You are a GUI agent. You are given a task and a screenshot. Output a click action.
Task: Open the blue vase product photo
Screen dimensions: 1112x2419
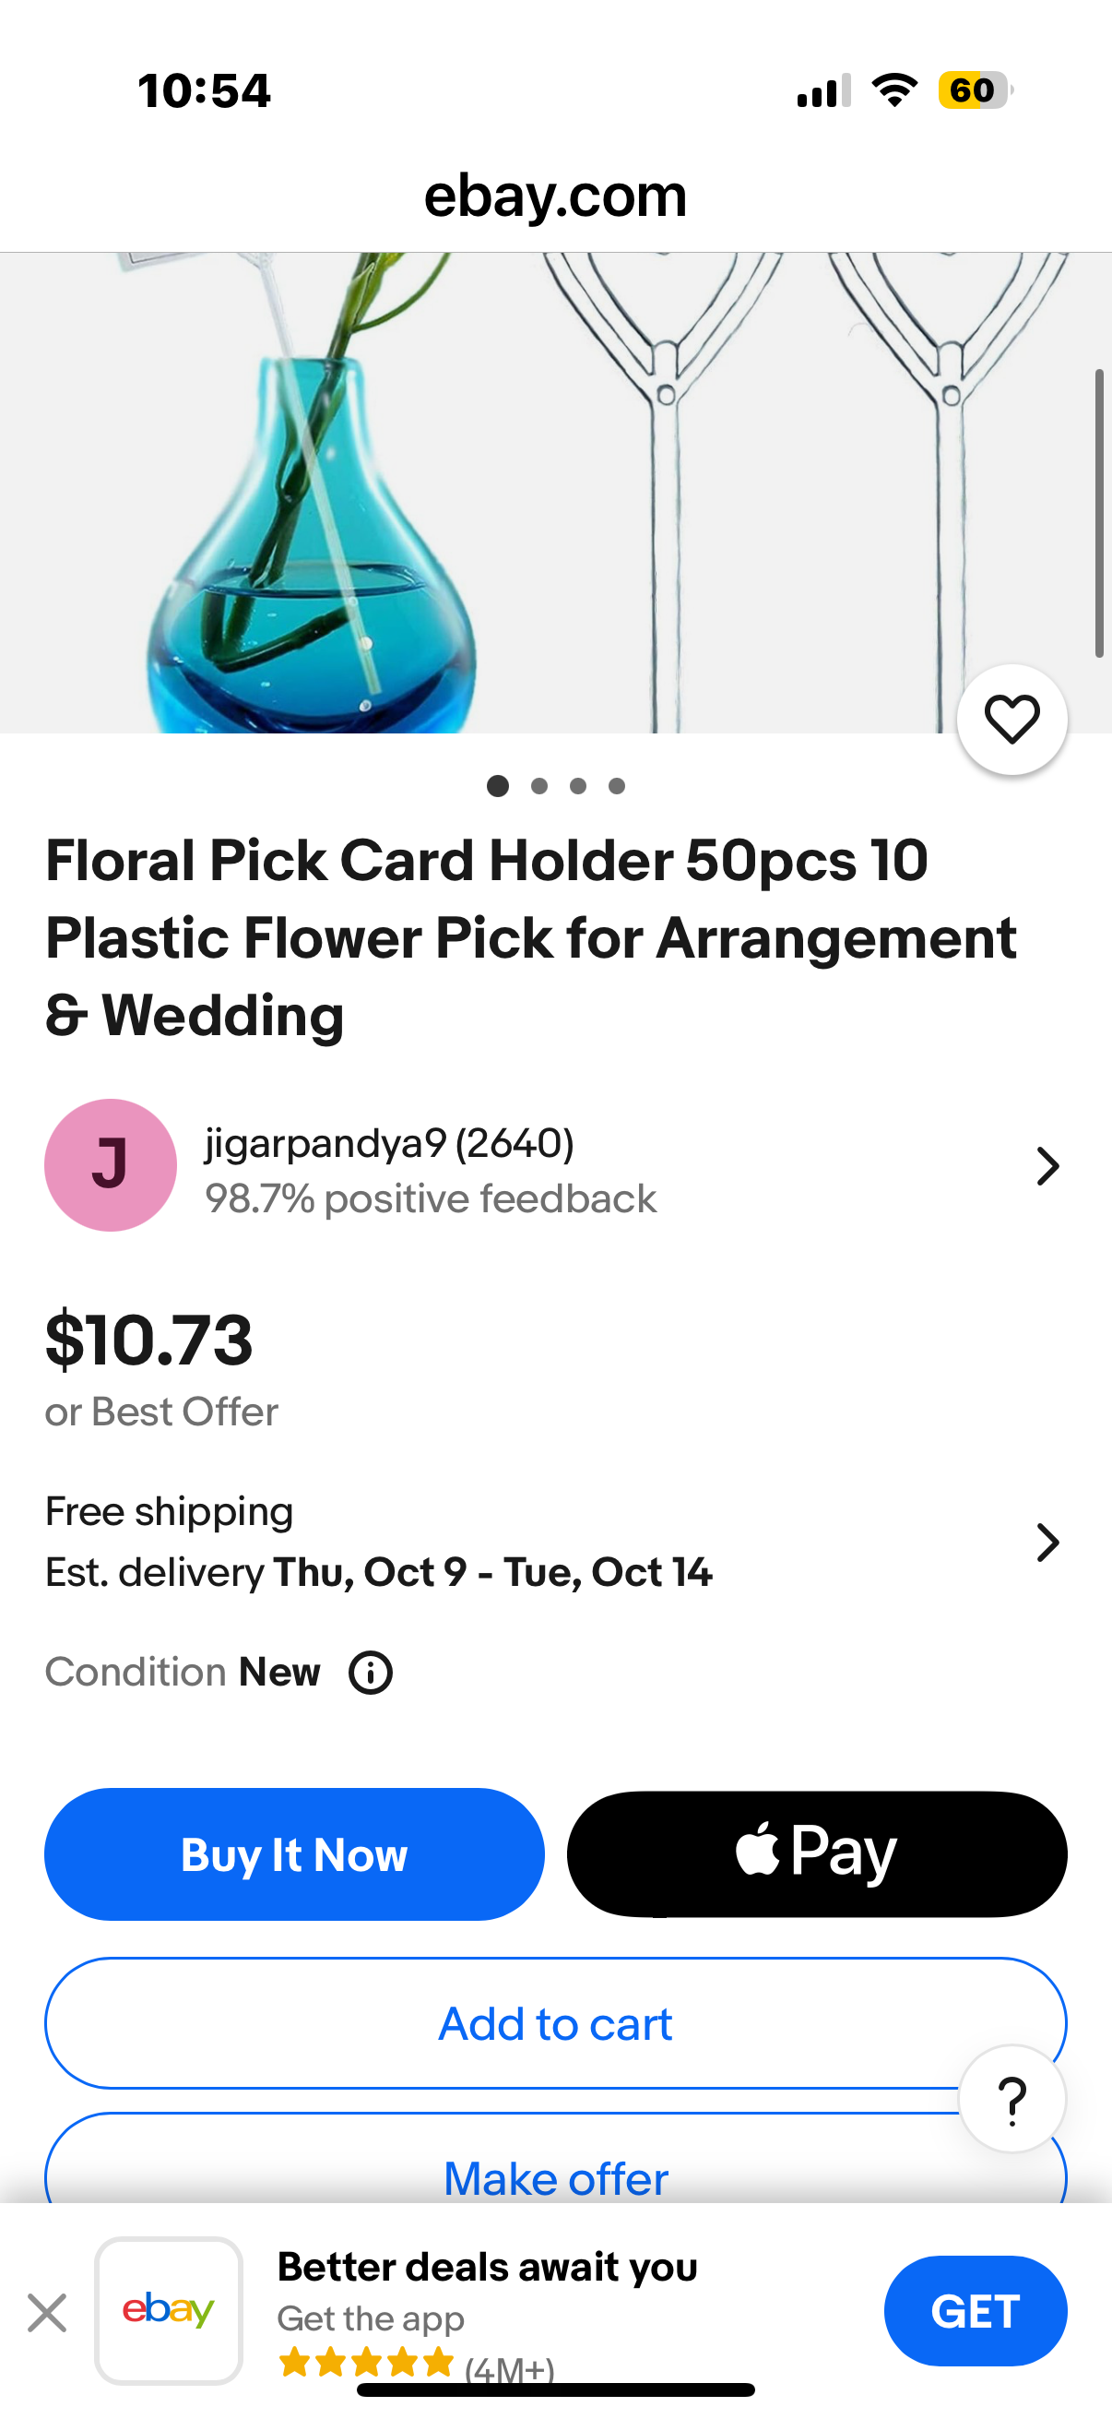click(x=310, y=526)
